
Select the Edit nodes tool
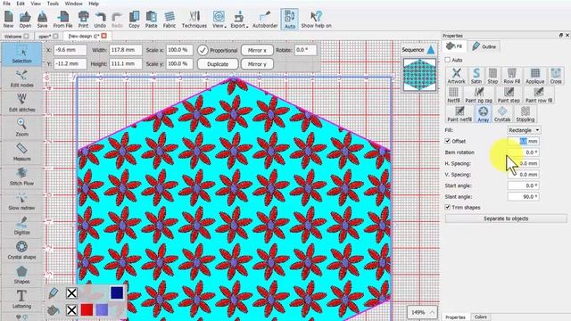tap(21, 78)
